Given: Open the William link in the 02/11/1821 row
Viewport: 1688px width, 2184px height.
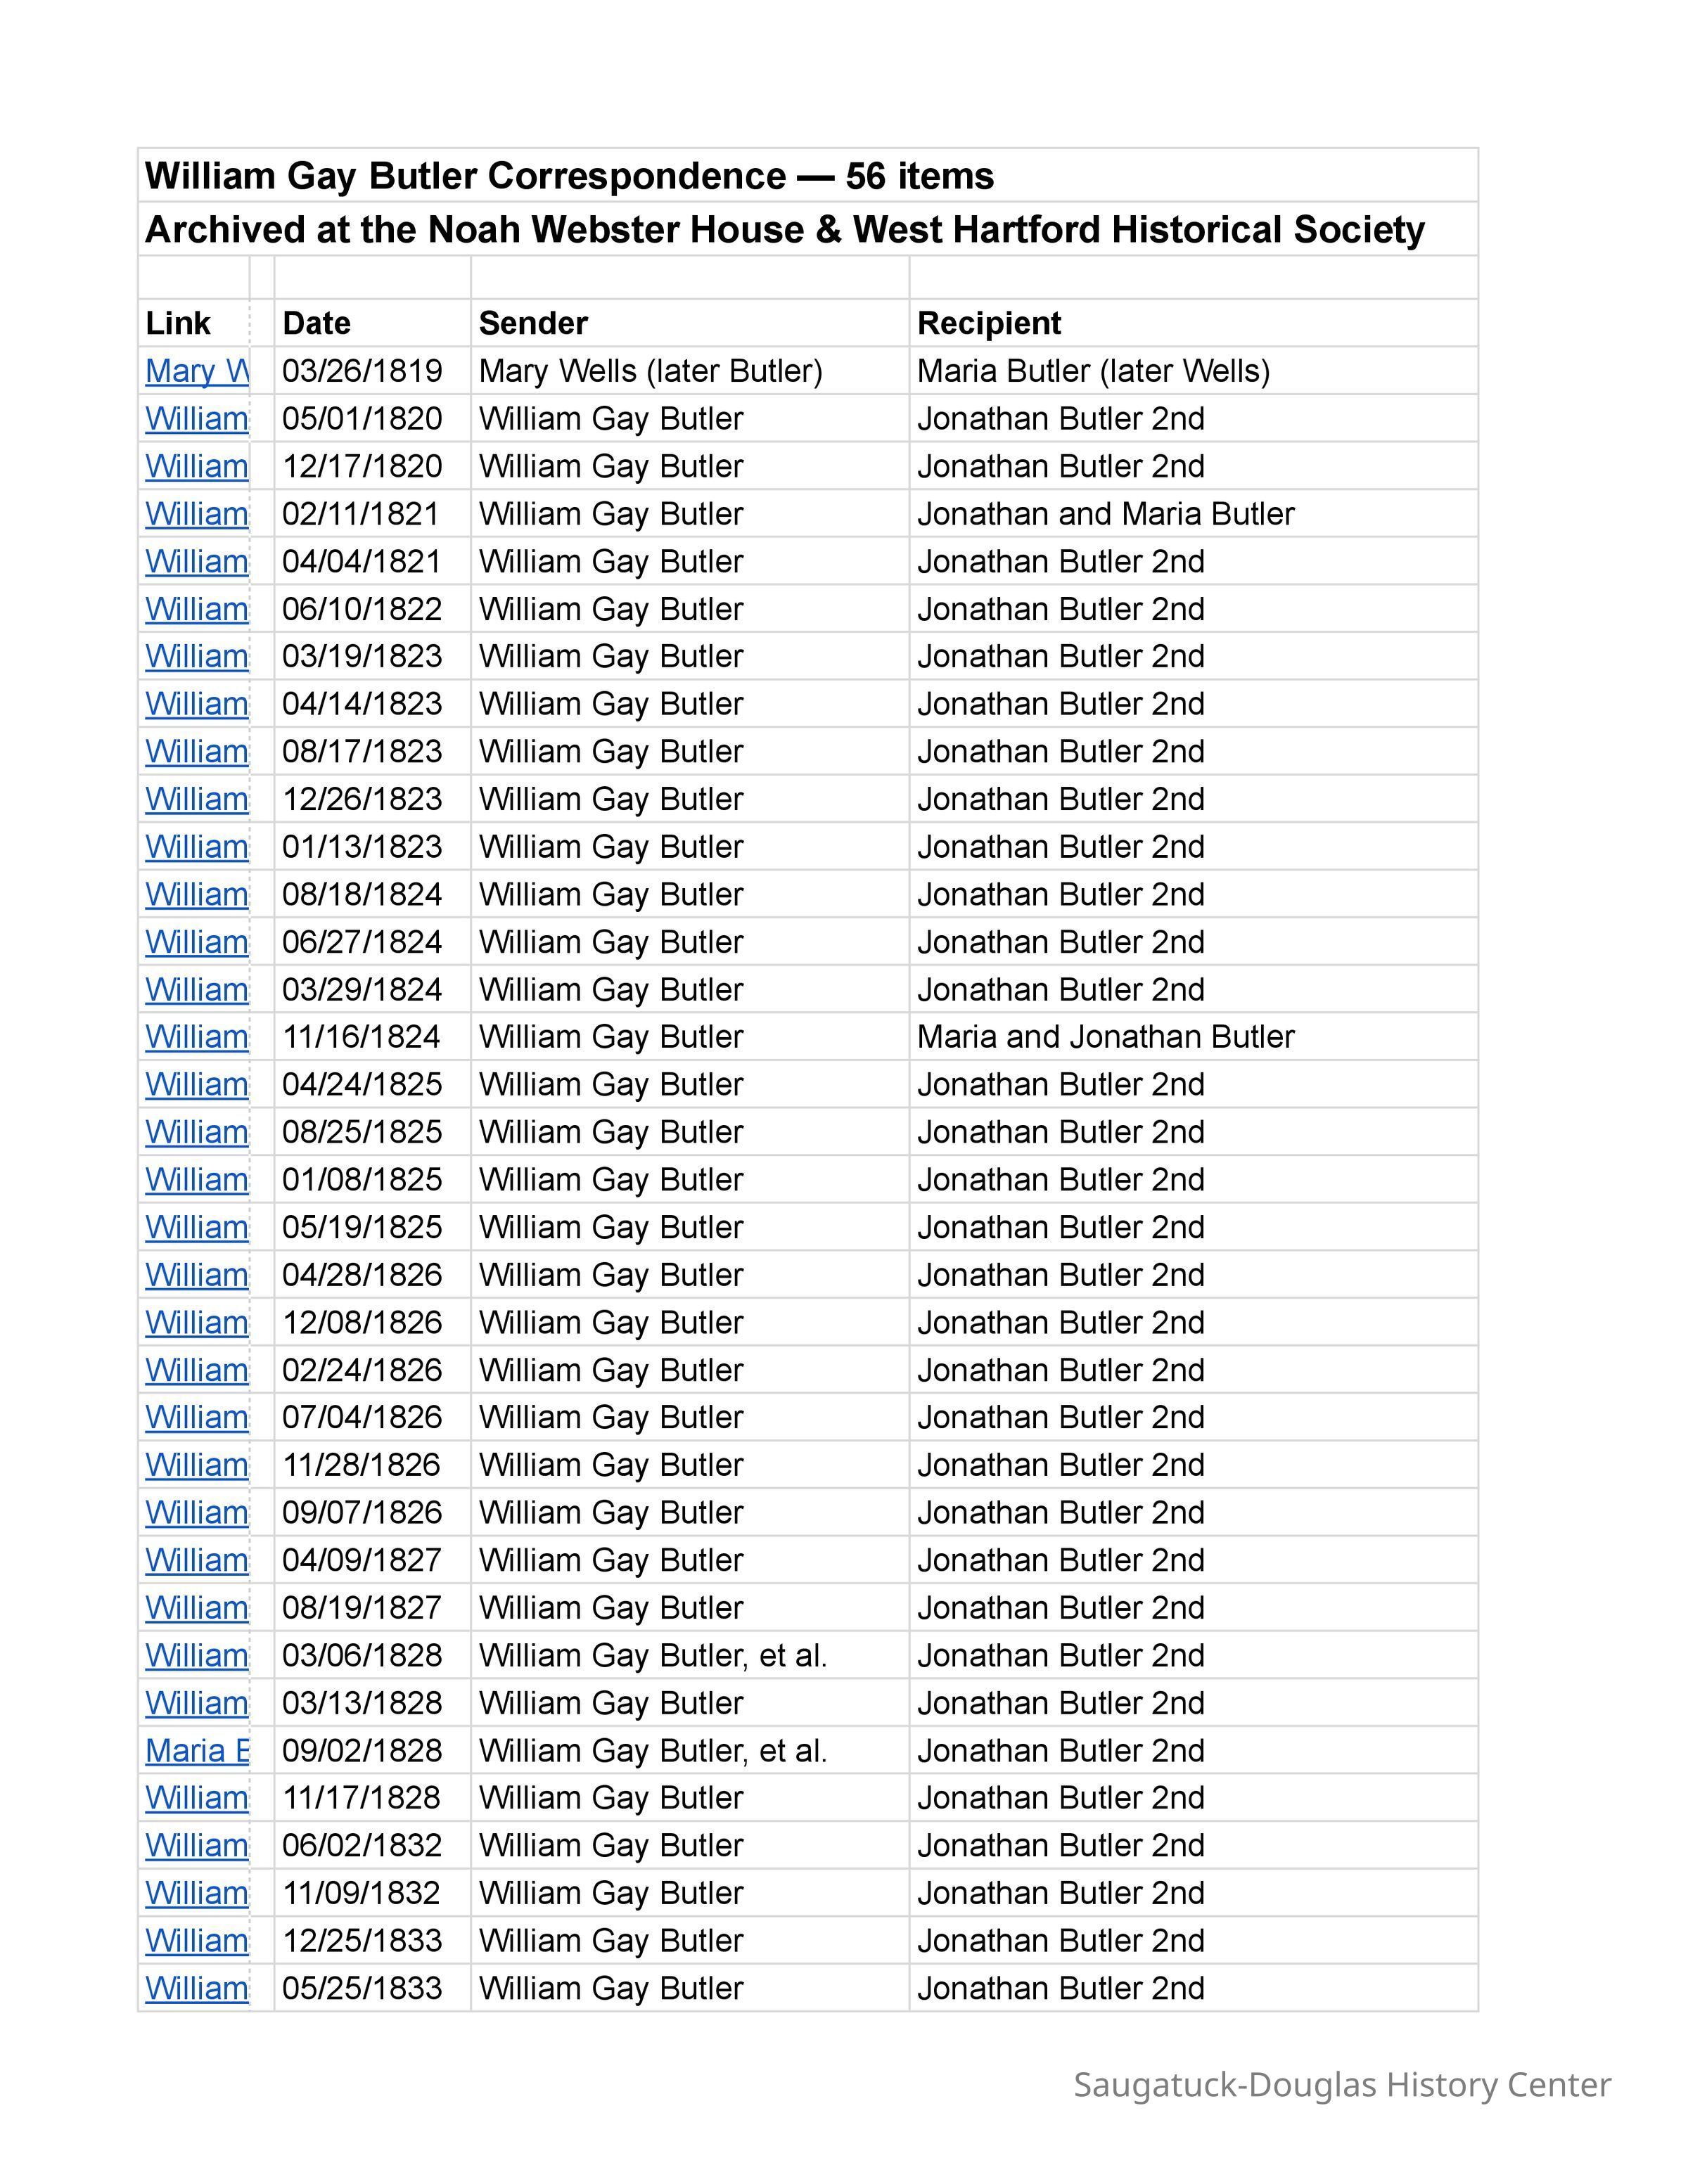Looking at the screenshot, I should 197,514.
